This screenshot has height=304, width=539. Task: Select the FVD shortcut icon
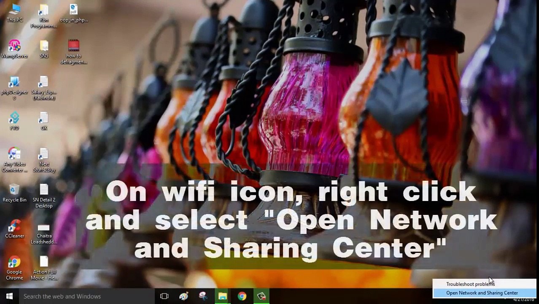(x=14, y=121)
